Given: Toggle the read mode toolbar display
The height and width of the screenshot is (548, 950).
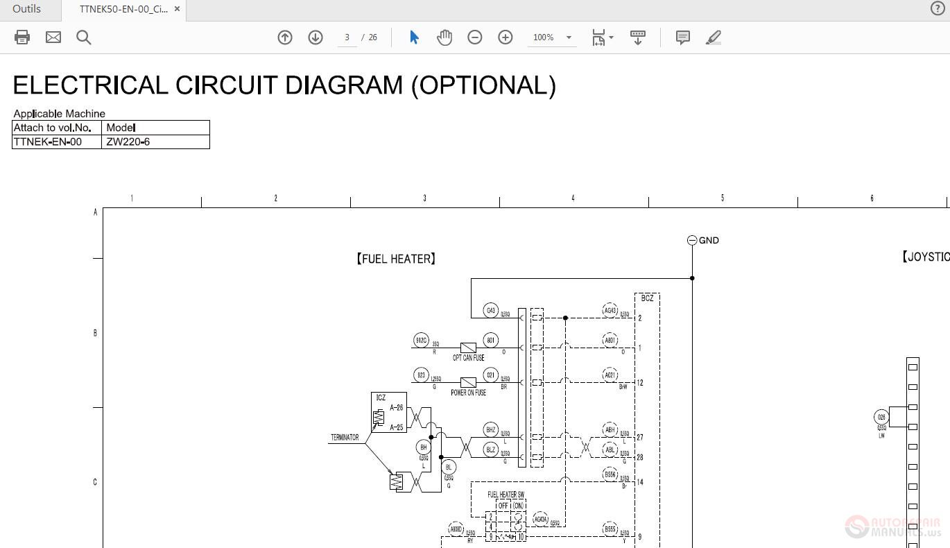Looking at the screenshot, I should click(x=637, y=37).
